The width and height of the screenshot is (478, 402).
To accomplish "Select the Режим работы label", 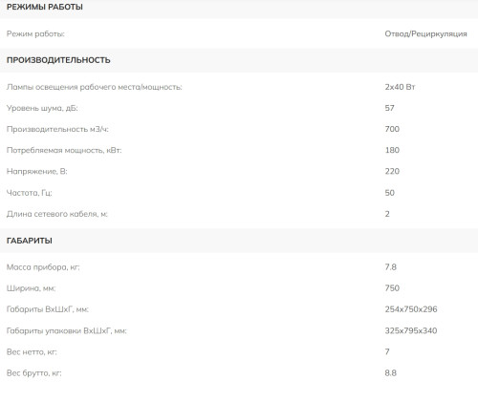I will pos(35,33).
